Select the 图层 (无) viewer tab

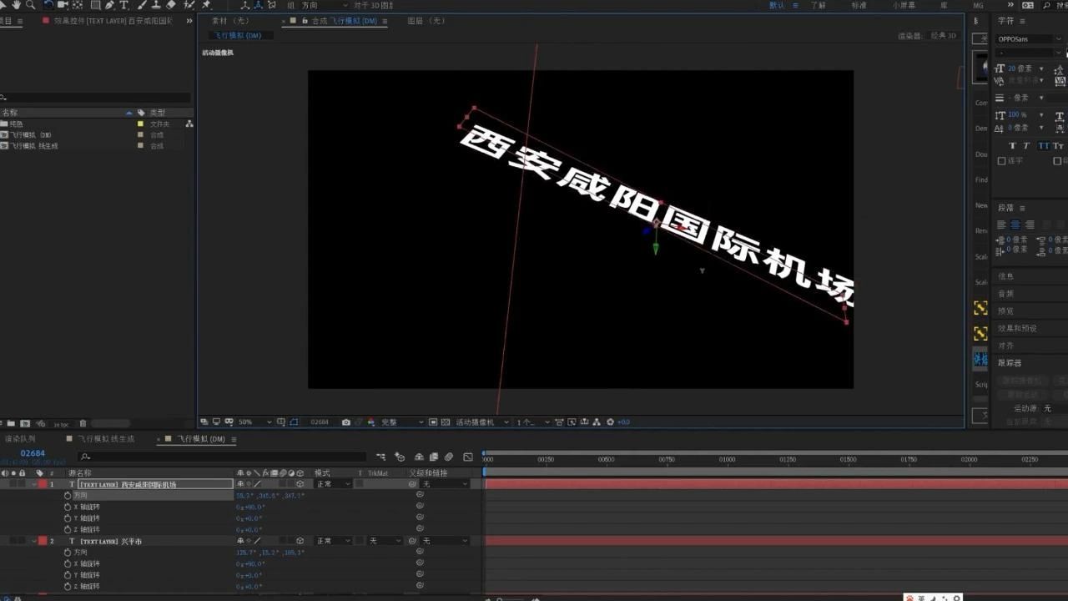pos(426,21)
